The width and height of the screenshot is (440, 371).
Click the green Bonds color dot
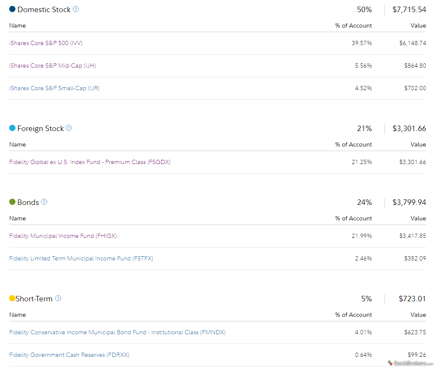click(12, 202)
